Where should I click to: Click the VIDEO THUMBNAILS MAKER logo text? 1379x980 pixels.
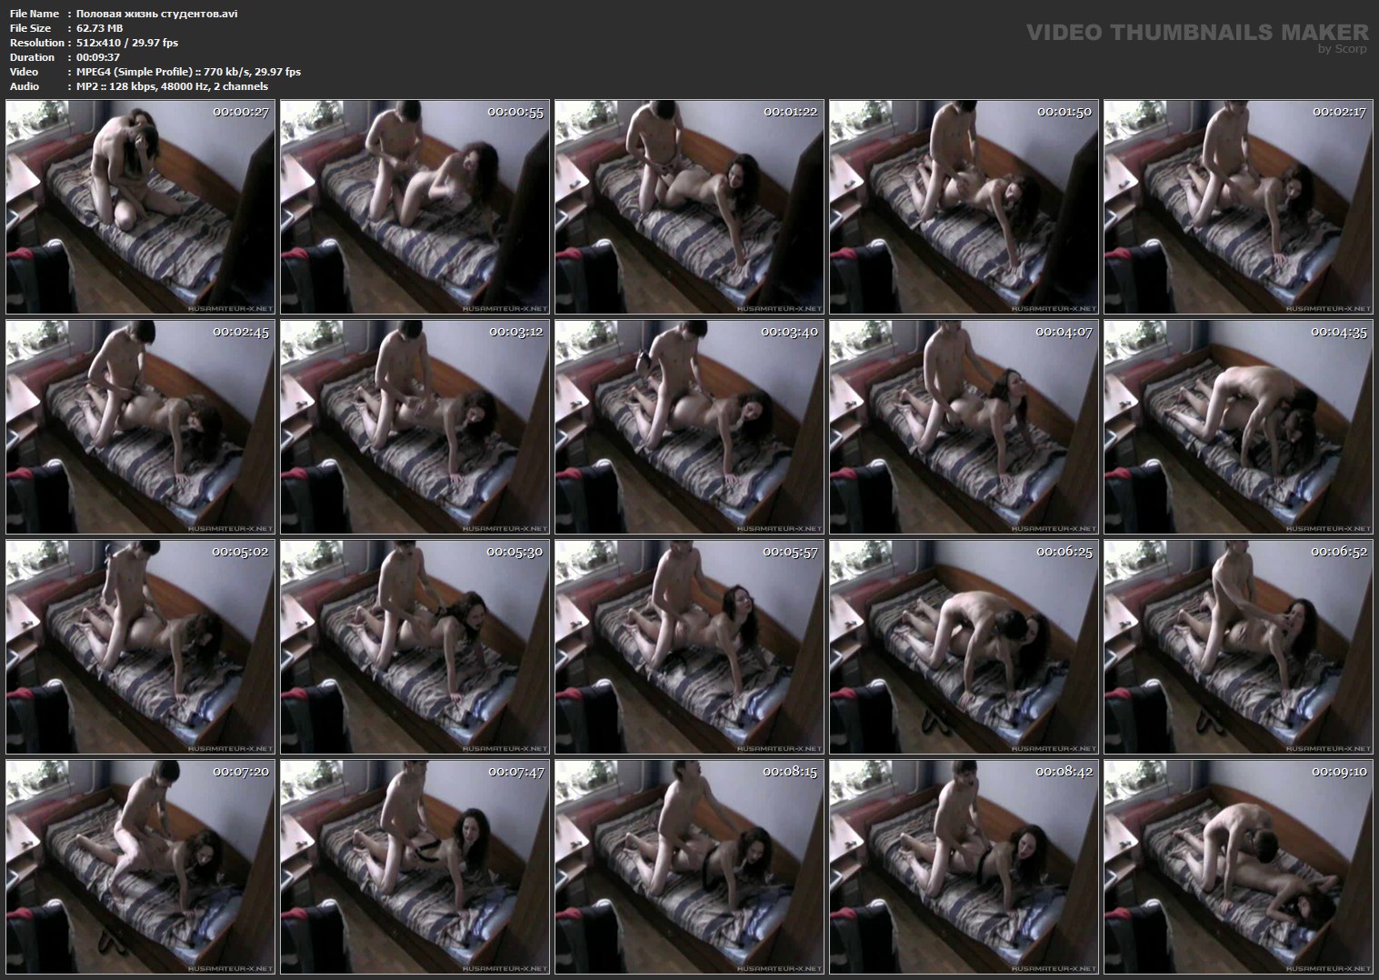pos(1196,32)
